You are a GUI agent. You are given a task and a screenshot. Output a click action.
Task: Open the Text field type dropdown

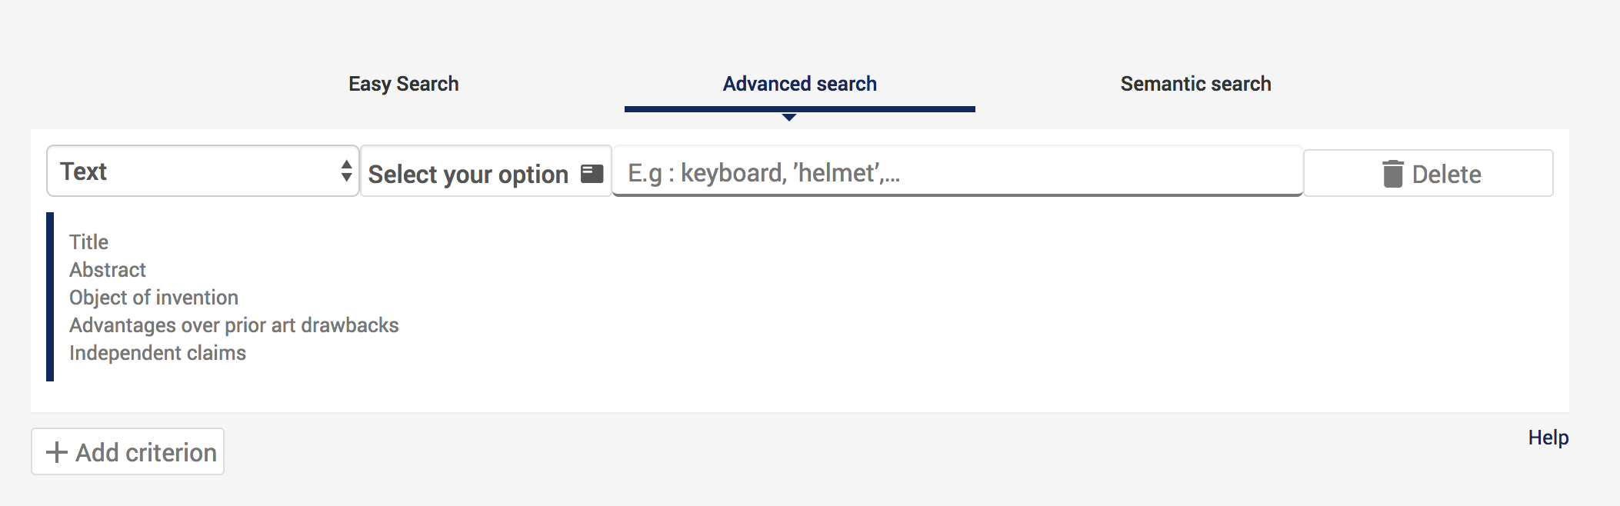tap(202, 171)
